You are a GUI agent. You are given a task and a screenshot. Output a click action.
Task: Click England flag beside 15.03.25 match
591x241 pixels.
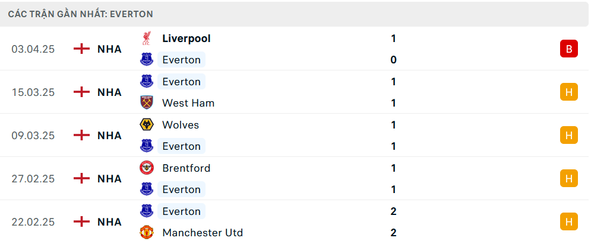coord(81,92)
